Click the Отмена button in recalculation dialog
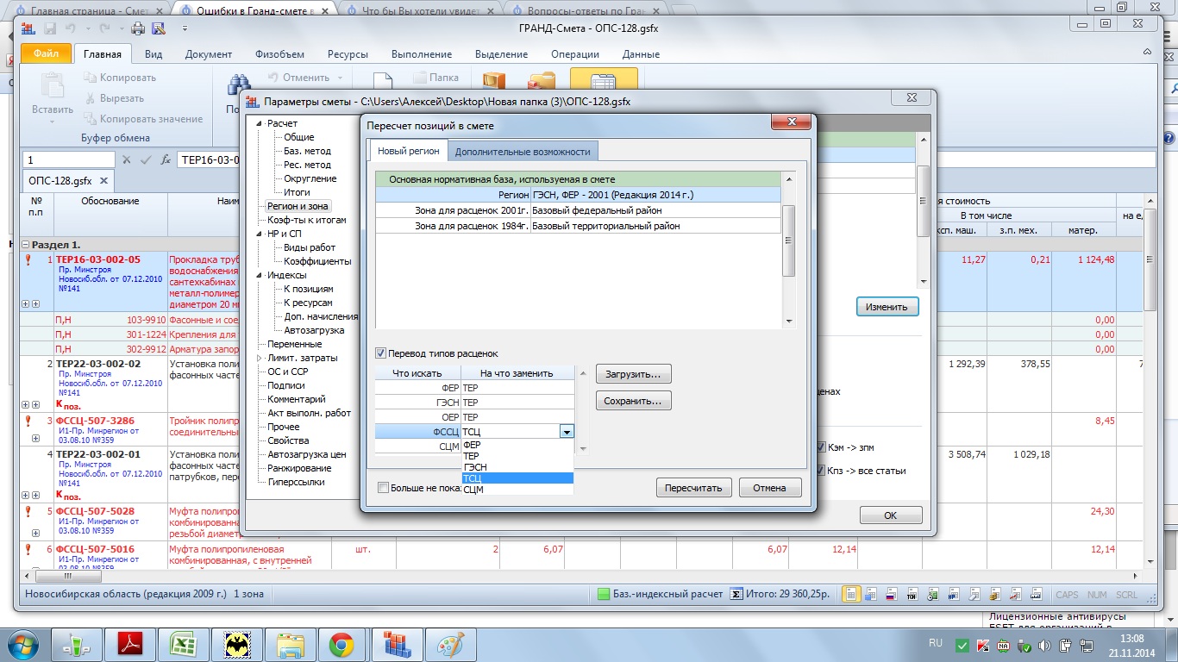The image size is (1178, 662). (770, 488)
